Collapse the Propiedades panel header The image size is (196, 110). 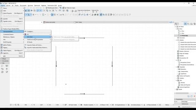tap(185, 99)
